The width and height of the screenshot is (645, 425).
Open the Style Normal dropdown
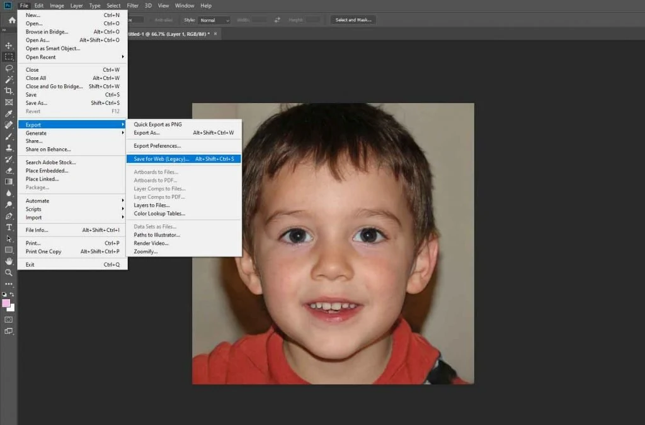point(214,20)
